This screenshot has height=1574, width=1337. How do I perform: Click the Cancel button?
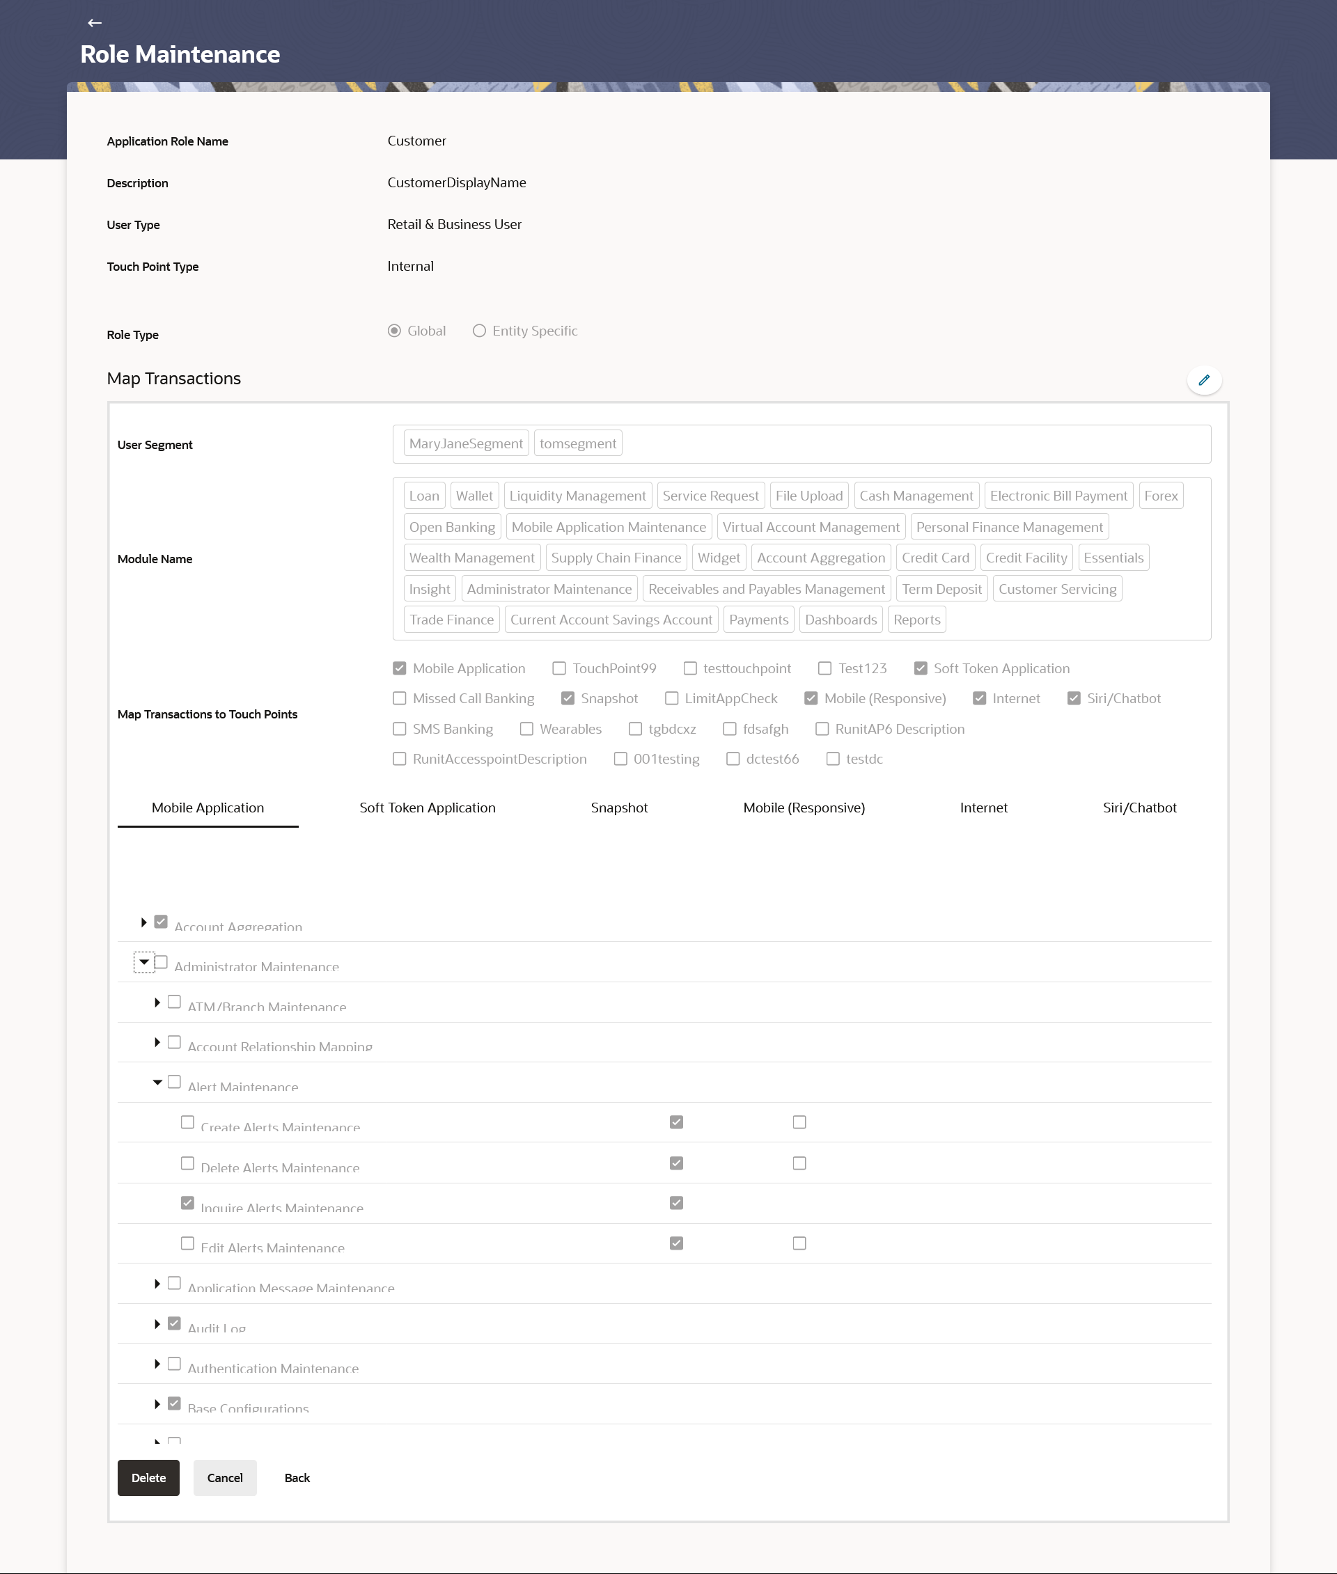click(225, 1477)
